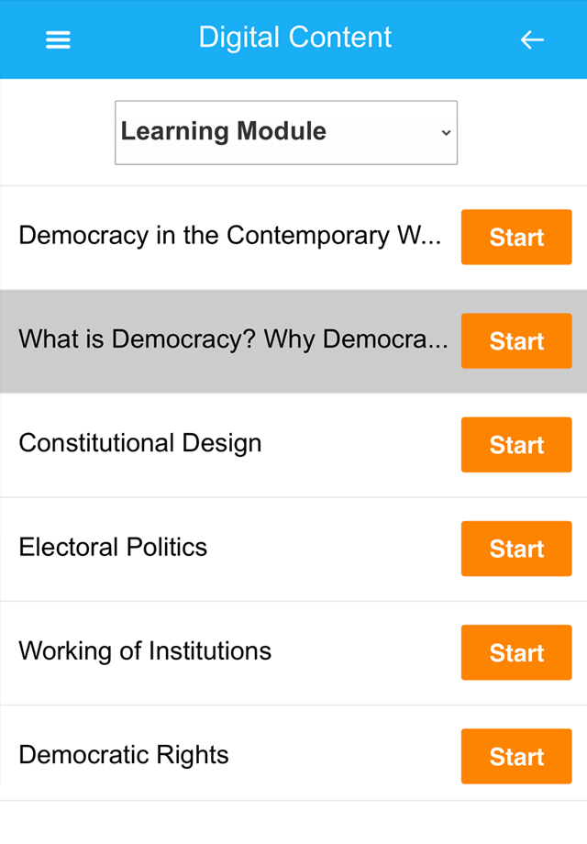Click the back arrow in the header

(532, 39)
